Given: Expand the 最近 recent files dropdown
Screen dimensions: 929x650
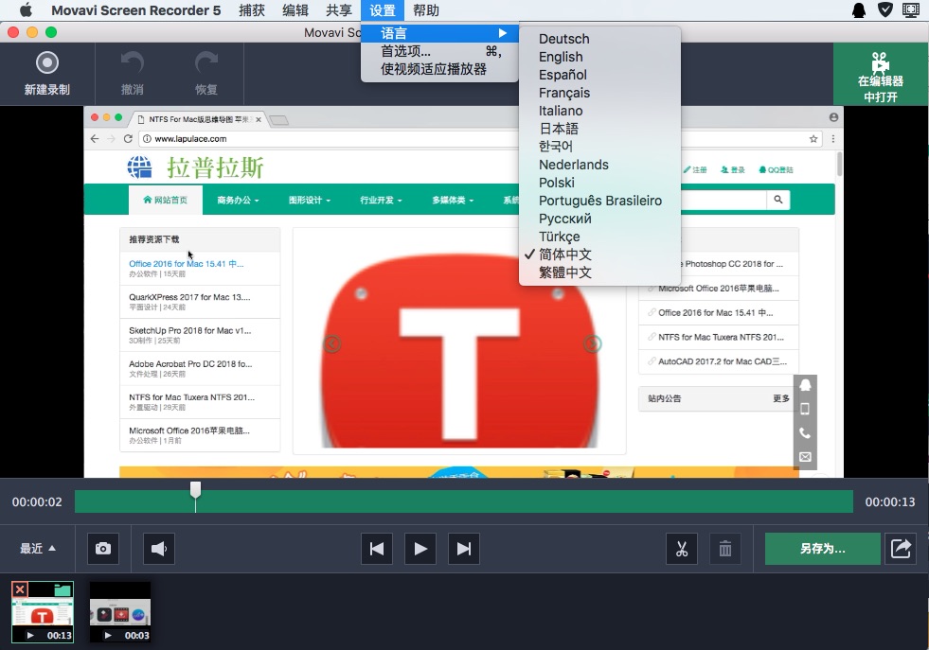Looking at the screenshot, I should click(x=38, y=549).
